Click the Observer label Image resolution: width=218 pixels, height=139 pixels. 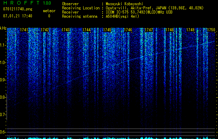click(x=70, y=4)
